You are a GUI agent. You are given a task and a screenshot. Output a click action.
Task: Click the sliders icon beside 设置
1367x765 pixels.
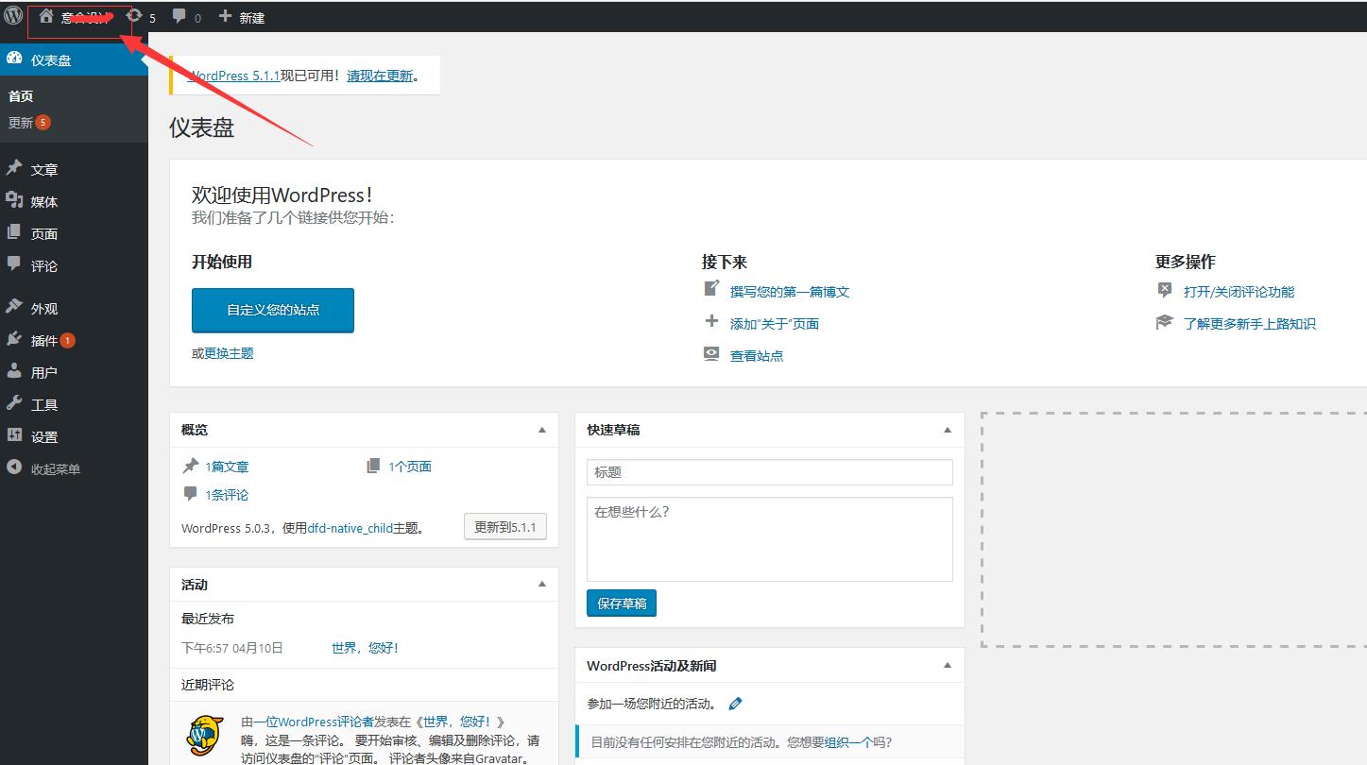pos(14,435)
